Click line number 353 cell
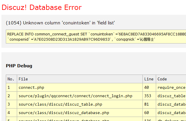 point(148,96)
